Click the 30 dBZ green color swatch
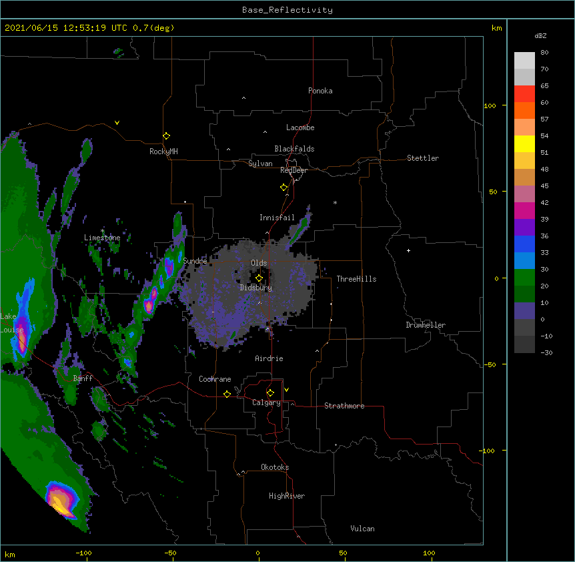 524,278
